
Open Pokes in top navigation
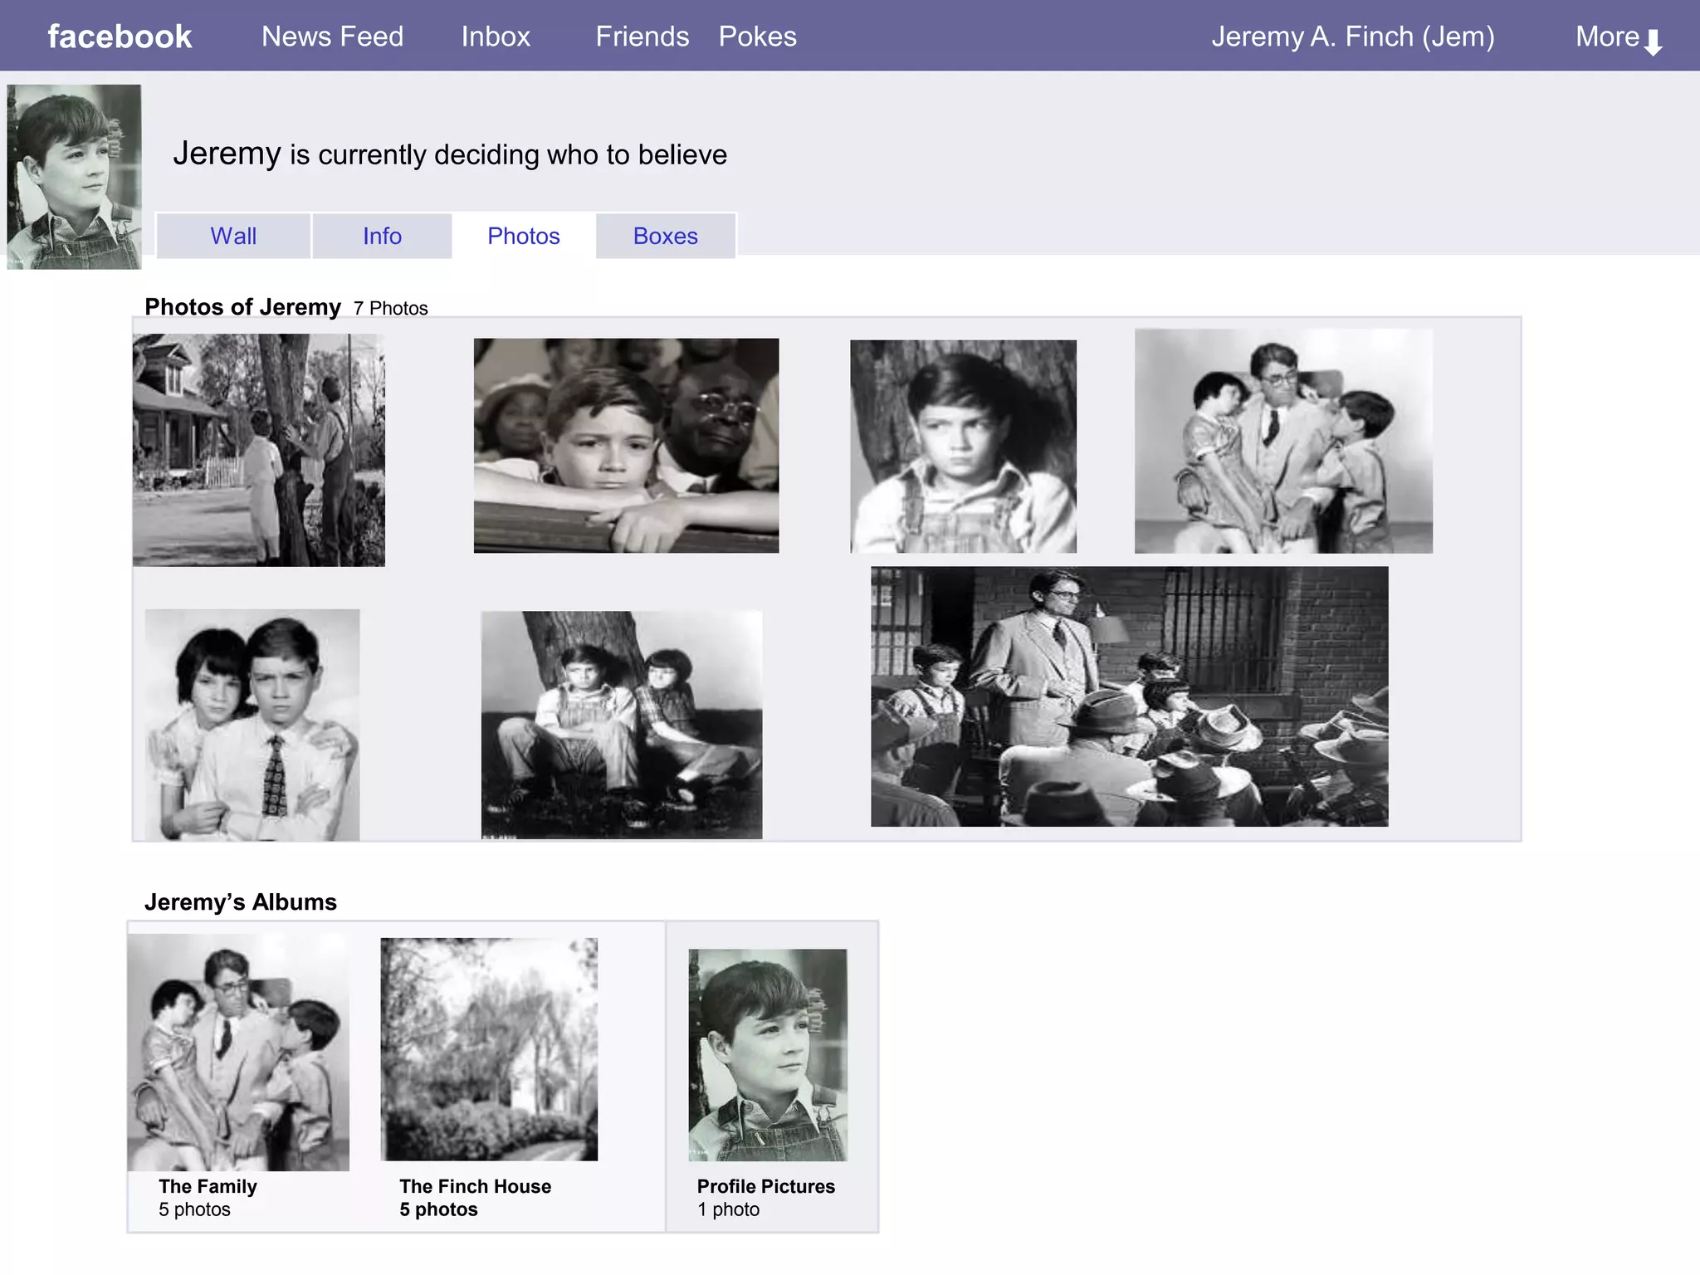(x=757, y=37)
